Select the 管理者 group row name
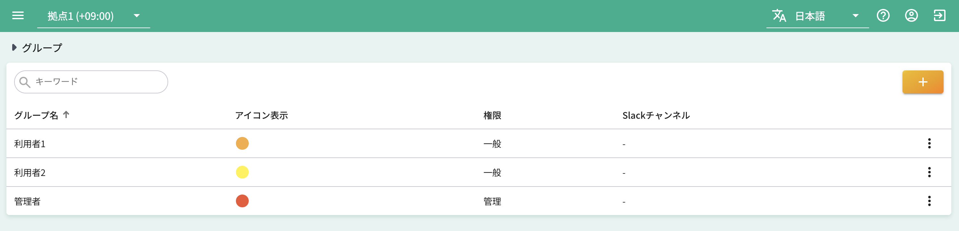This screenshot has width=959, height=231. [27, 201]
